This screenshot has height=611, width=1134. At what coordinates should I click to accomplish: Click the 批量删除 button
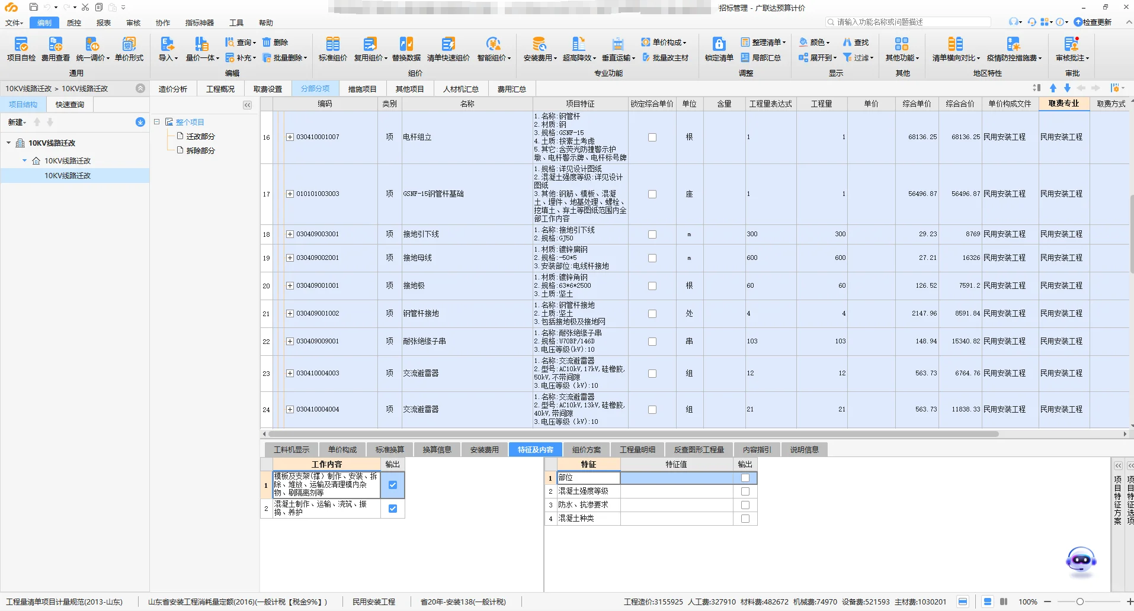coord(285,57)
